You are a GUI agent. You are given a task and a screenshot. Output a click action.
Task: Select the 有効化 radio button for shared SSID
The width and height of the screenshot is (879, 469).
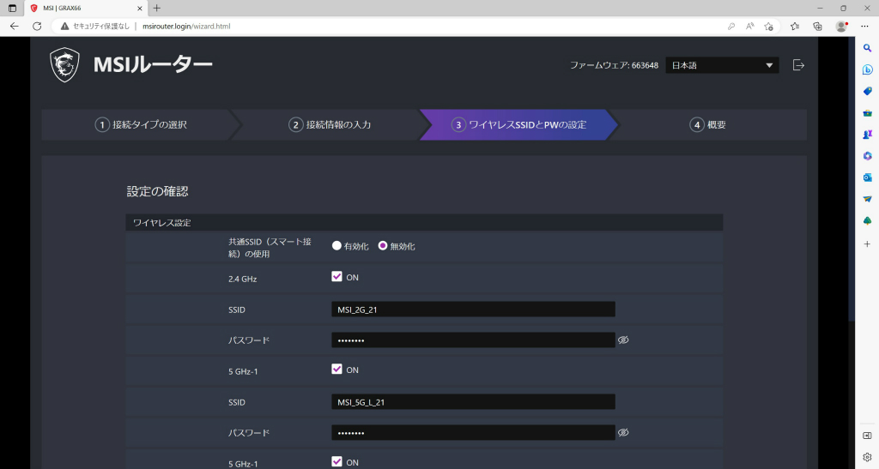click(x=336, y=246)
